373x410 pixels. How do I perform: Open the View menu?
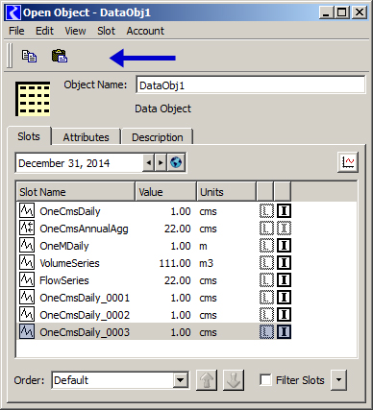click(75, 31)
